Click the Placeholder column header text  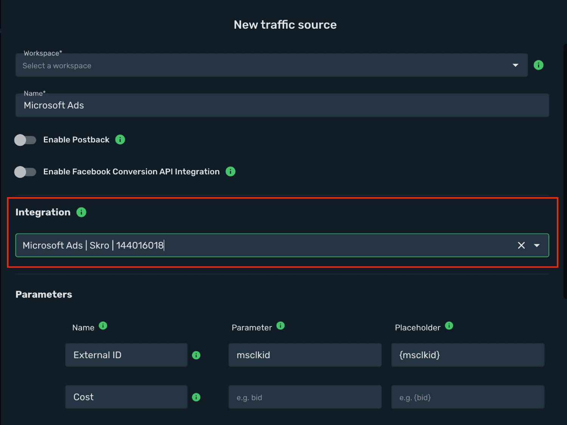(418, 328)
